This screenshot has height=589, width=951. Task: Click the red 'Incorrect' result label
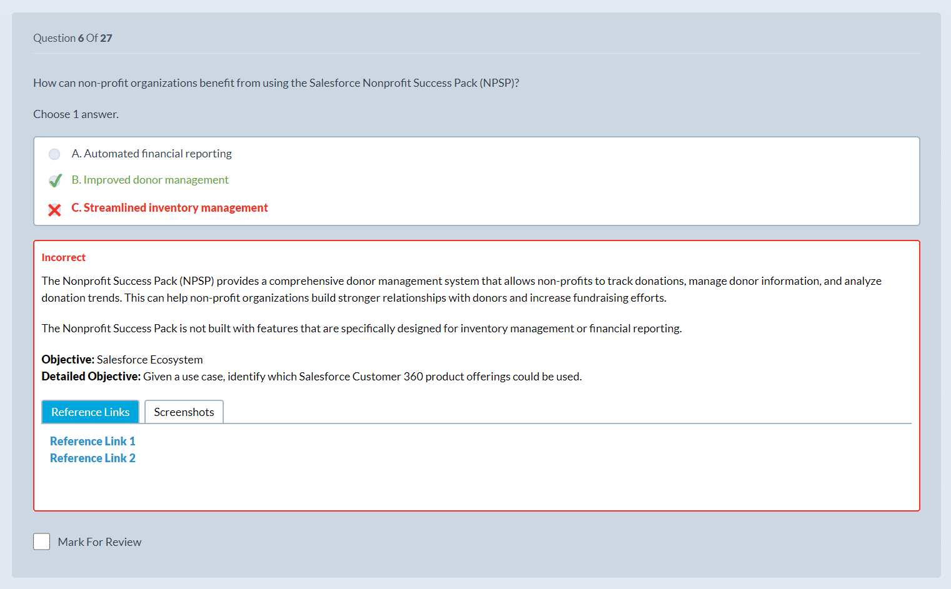(x=63, y=257)
